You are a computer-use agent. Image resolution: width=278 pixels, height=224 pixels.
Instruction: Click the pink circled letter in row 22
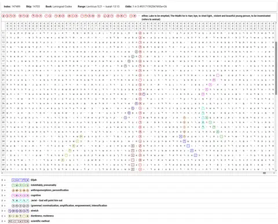210,85
